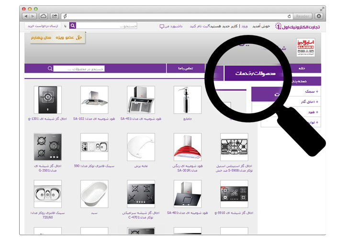
Task: Click the سبد basket product link
Action: (94, 213)
